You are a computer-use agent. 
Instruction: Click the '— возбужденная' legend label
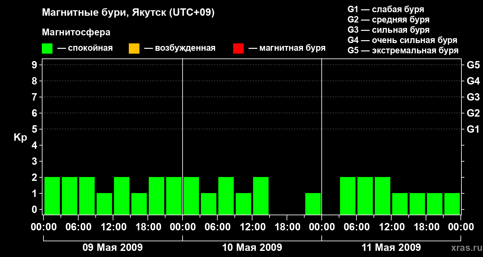coord(180,48)
